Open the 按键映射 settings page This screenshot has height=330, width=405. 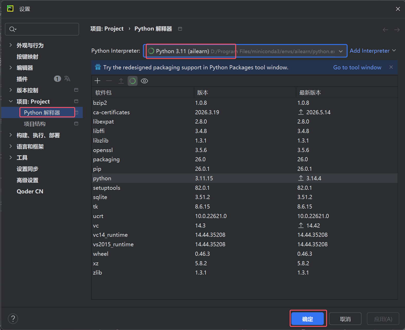[x=27, y=57]
